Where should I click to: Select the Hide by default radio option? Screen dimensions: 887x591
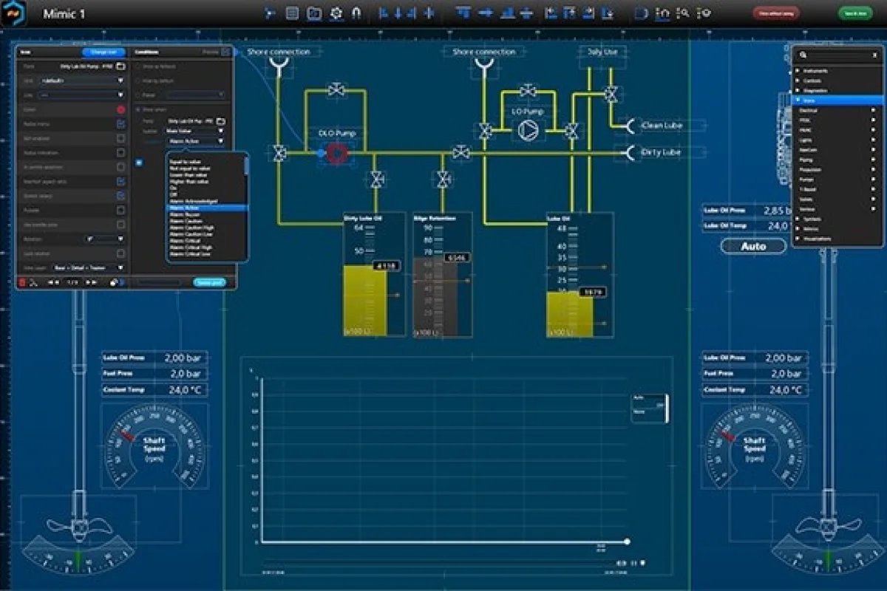pos(137,81)
